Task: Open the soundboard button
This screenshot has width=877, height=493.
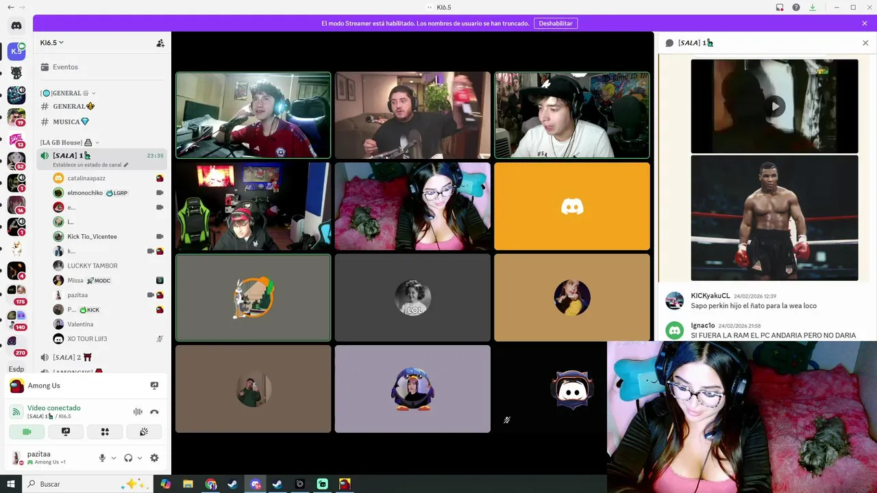Action: (x=144, y=432)
